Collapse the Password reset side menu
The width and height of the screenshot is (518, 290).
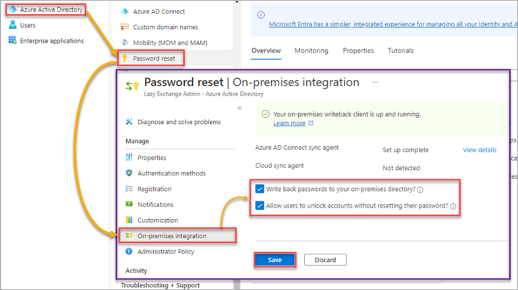239,108
